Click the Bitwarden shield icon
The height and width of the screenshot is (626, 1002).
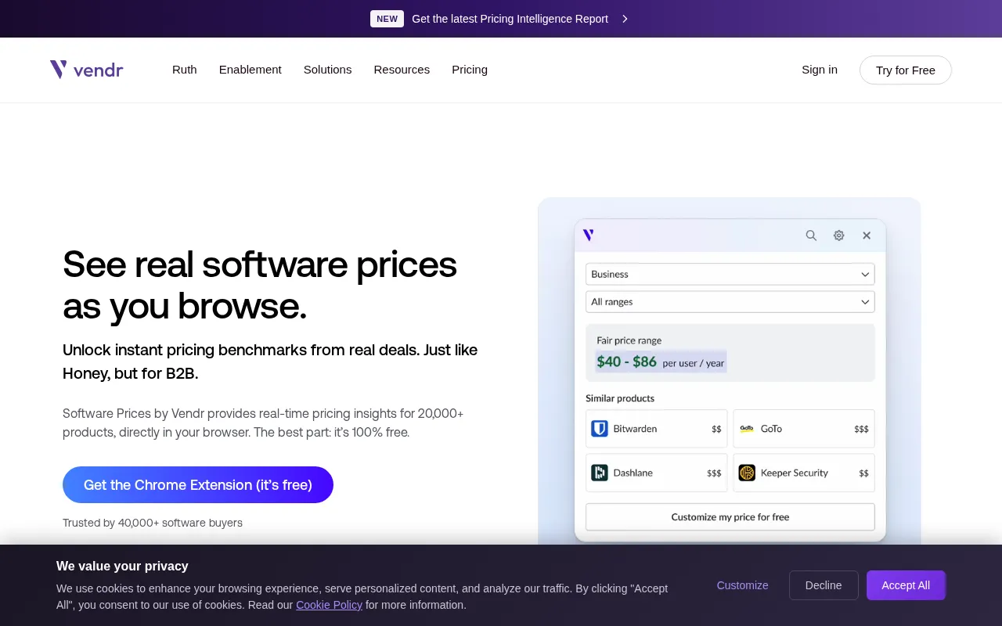(600, 429)
